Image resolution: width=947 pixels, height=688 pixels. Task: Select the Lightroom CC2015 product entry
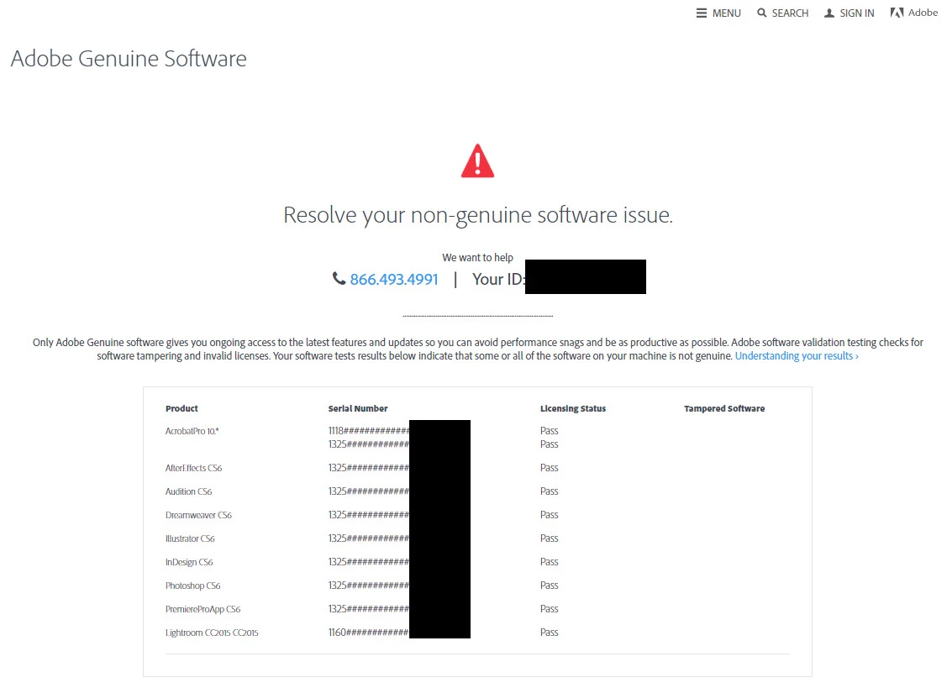[212, 633]
